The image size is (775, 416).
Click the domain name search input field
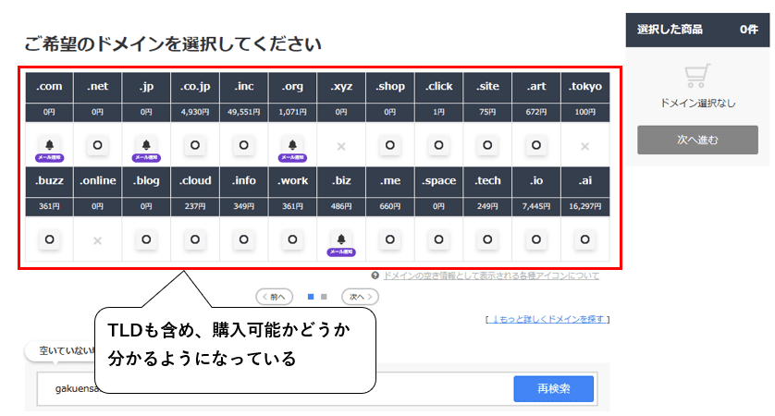point(275,389)
